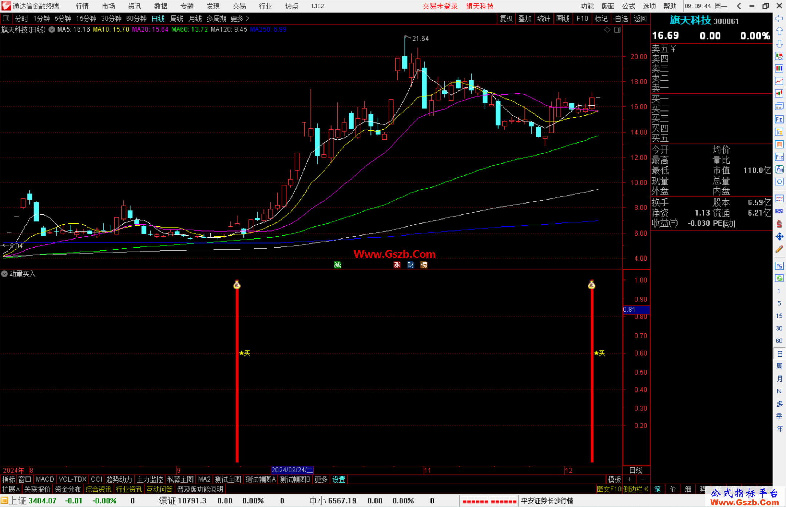Select the 主力监控 indicator tab
Screen dimensions: 786x507
[150, 479]
